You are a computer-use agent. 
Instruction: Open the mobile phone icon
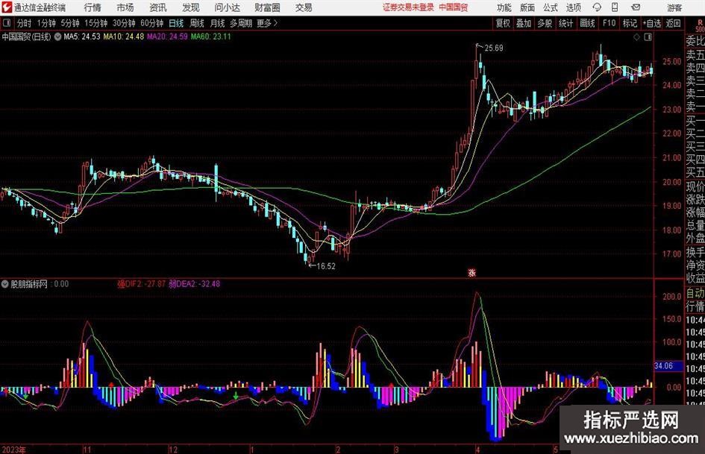[615, 7]
